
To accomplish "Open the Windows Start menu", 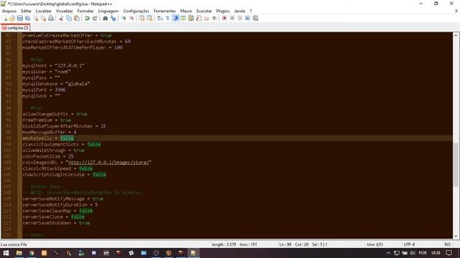I will click(6, 253).
